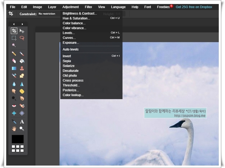
Task: Choose Color balance from the menu
Action: [x=91, y=23]
